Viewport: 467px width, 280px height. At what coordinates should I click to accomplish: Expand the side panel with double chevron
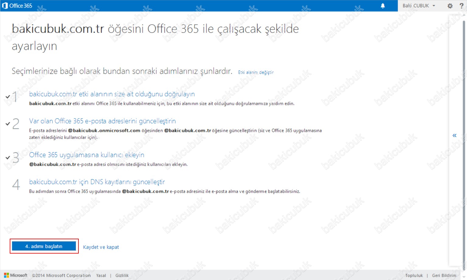454,135
